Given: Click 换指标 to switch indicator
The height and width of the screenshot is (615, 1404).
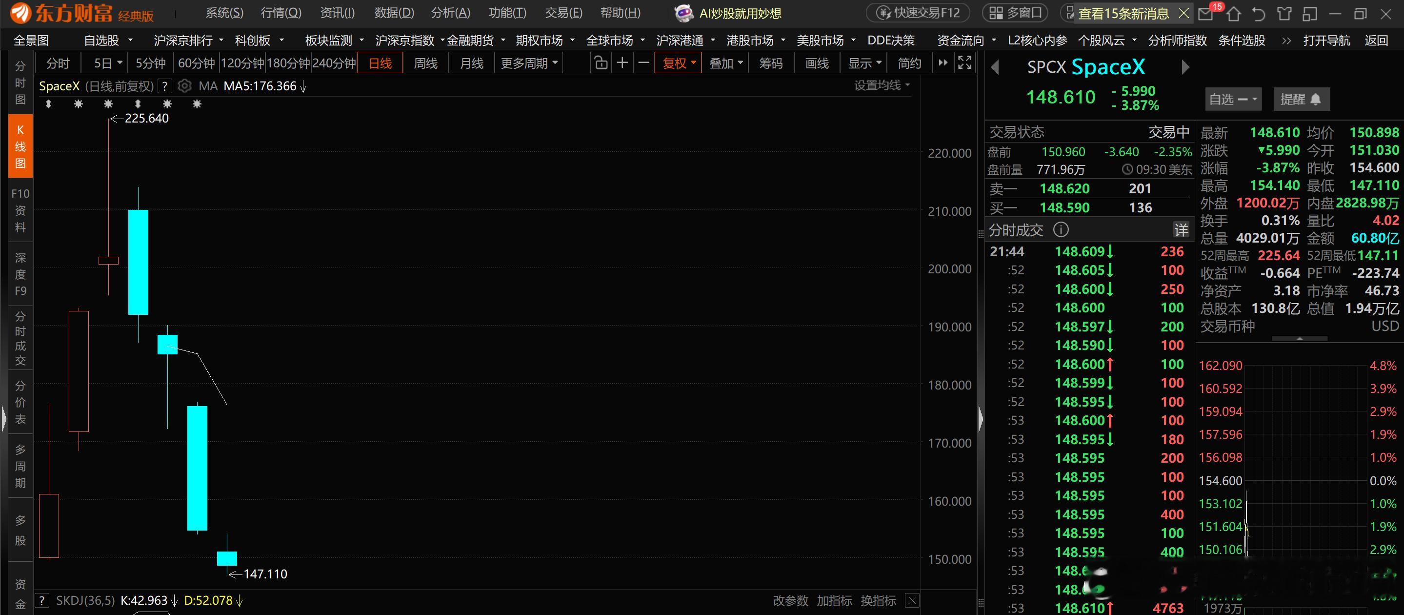Looking at the screenshot, I should tap(878, 600).
